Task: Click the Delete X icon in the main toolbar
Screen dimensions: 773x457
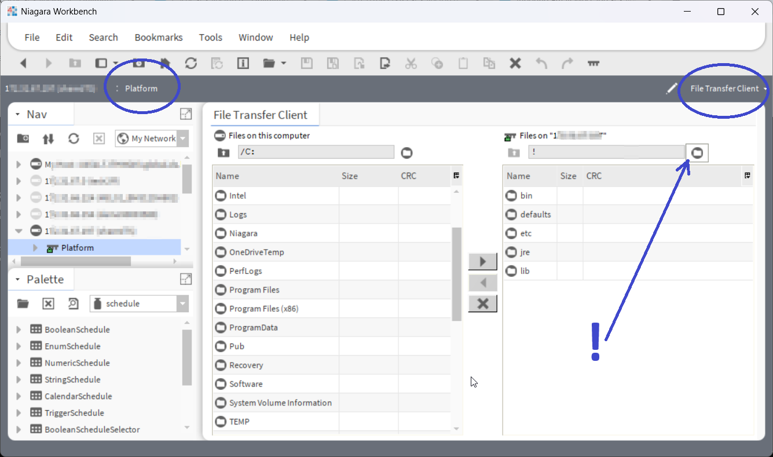Action: point(515,63)
